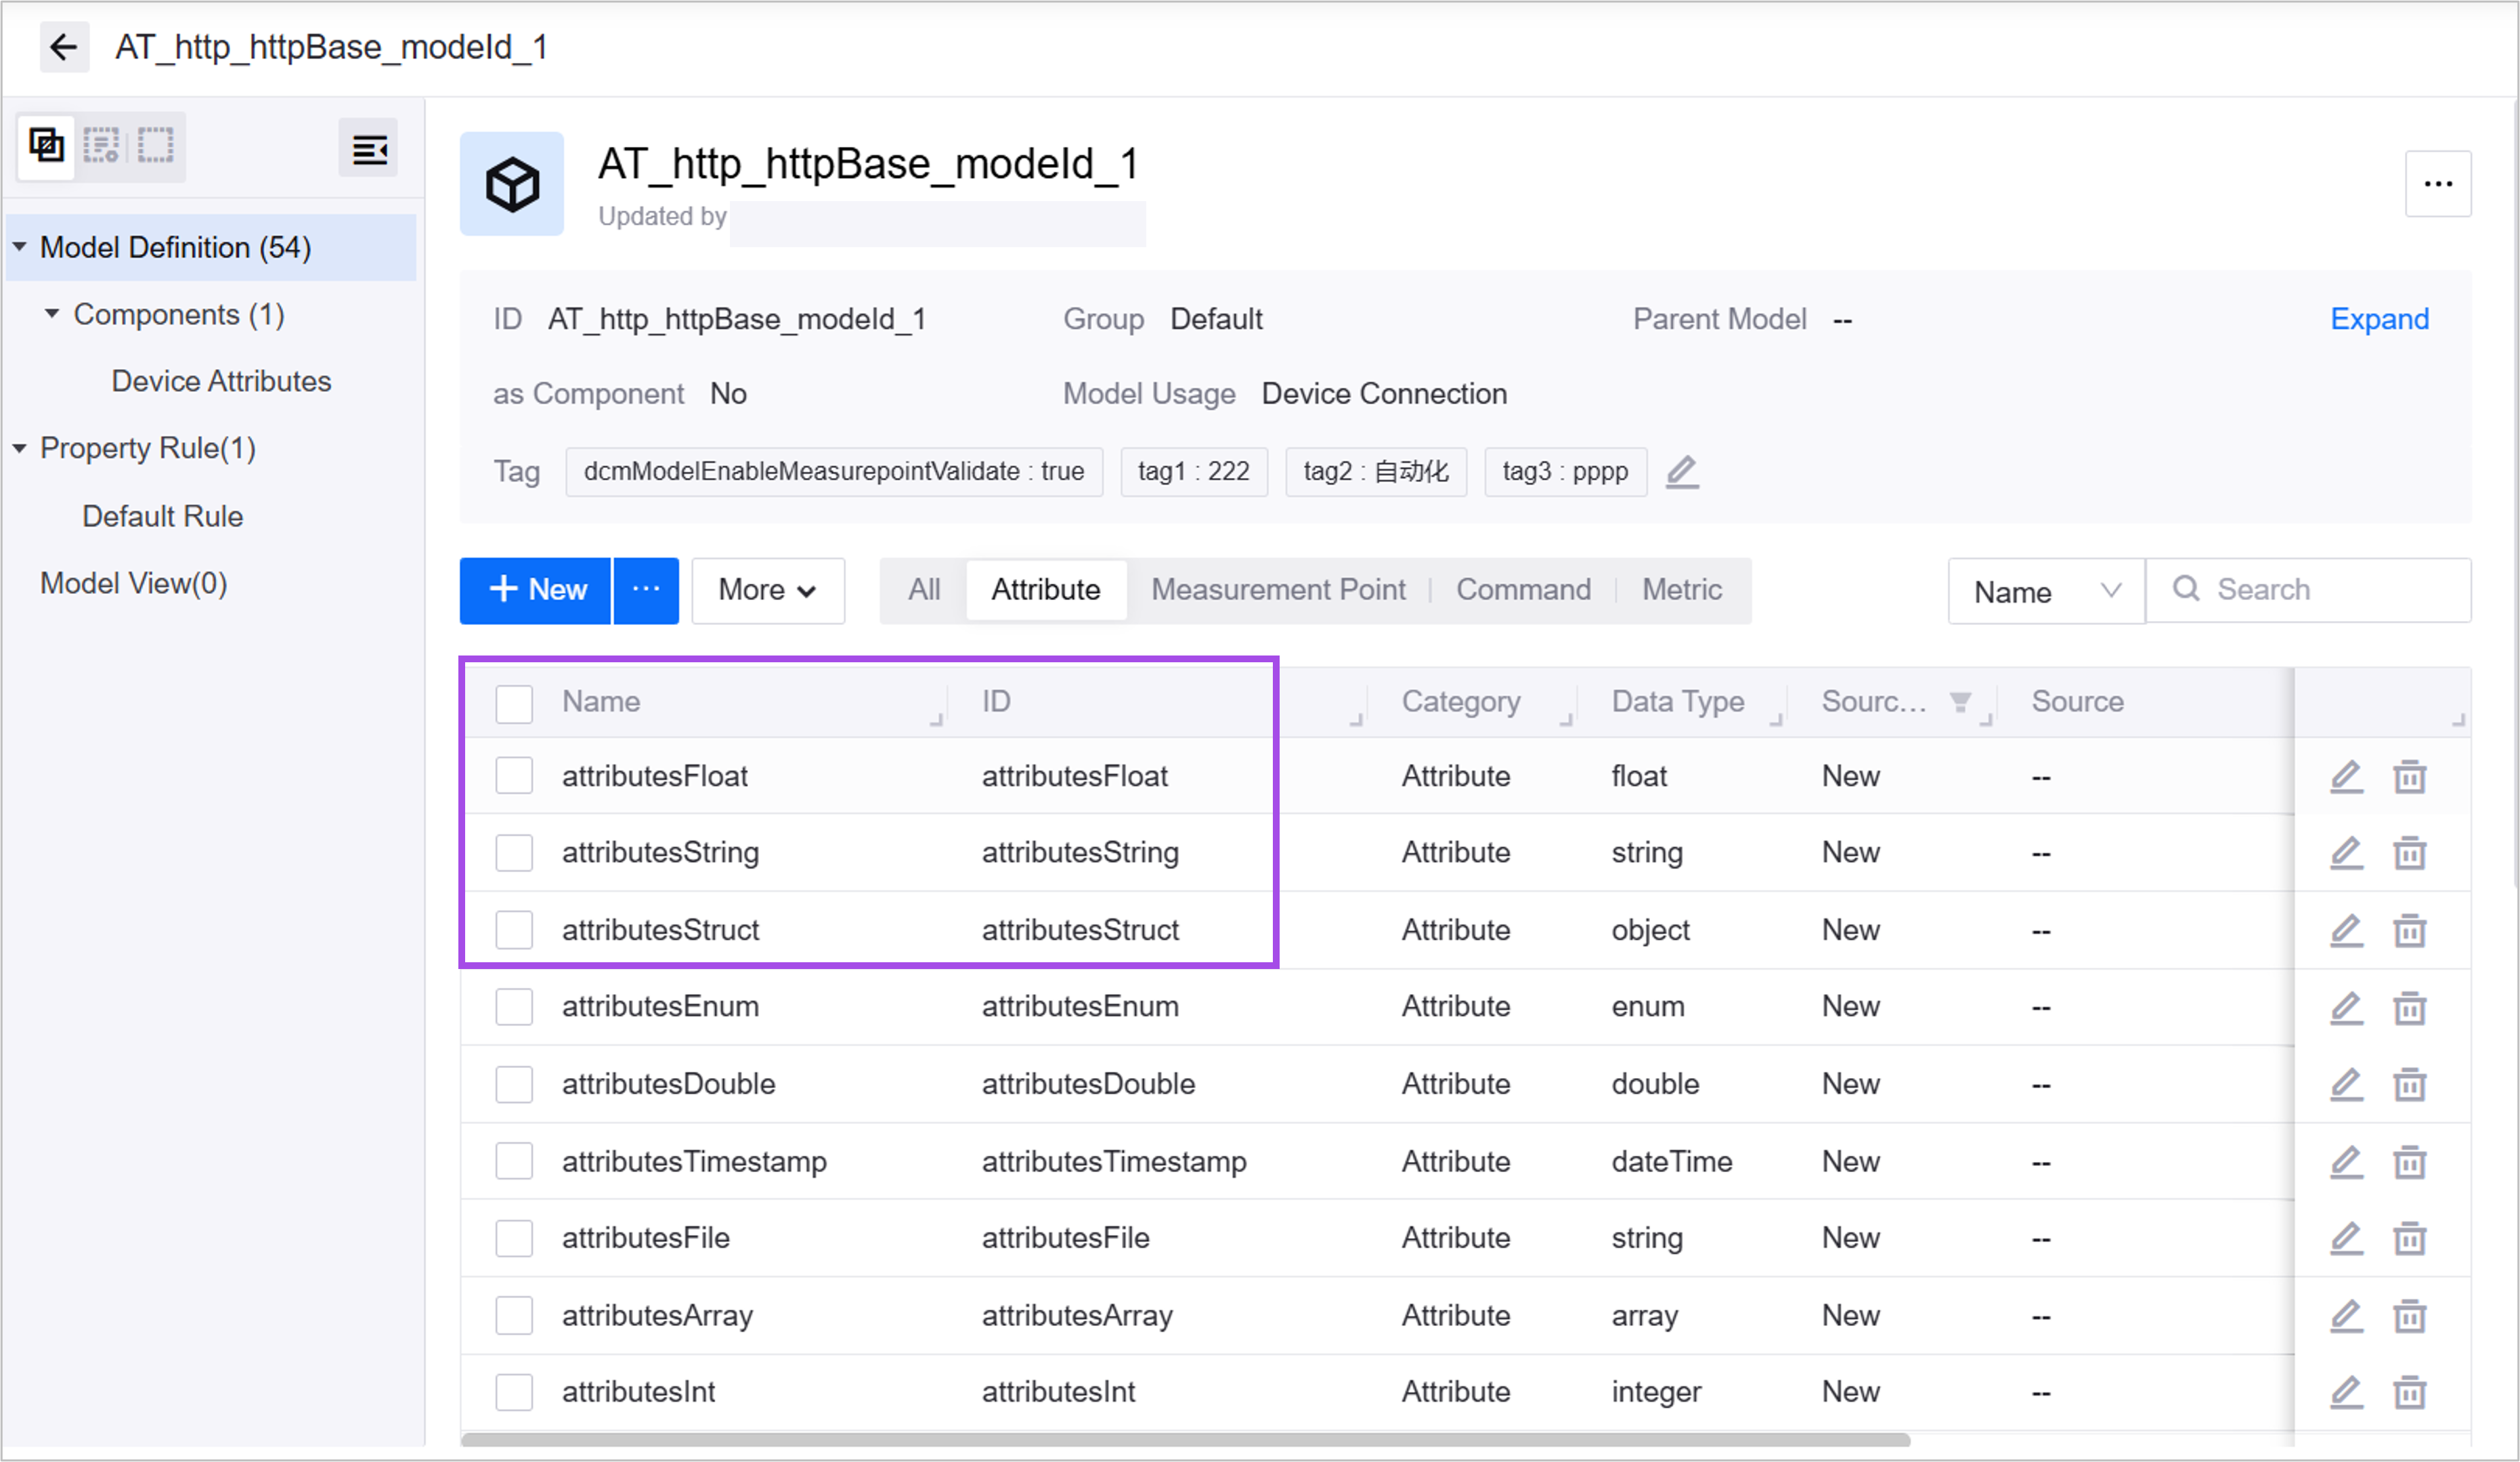The image size is (2520, 1462).
Task: Select the attributesTimestamp checkbox
Action: tap(514, 1162)
